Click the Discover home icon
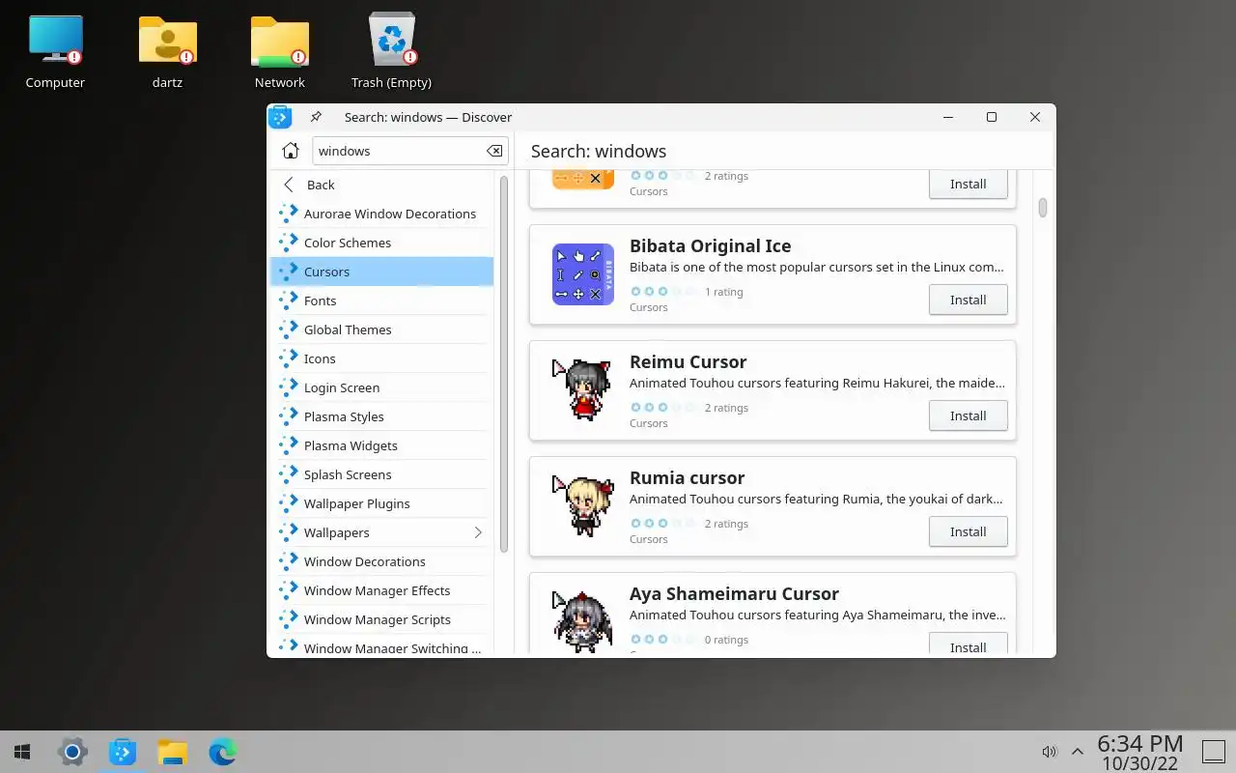Screen dimensions: 1236x773 pyautogui.click(x=290, y=151)
